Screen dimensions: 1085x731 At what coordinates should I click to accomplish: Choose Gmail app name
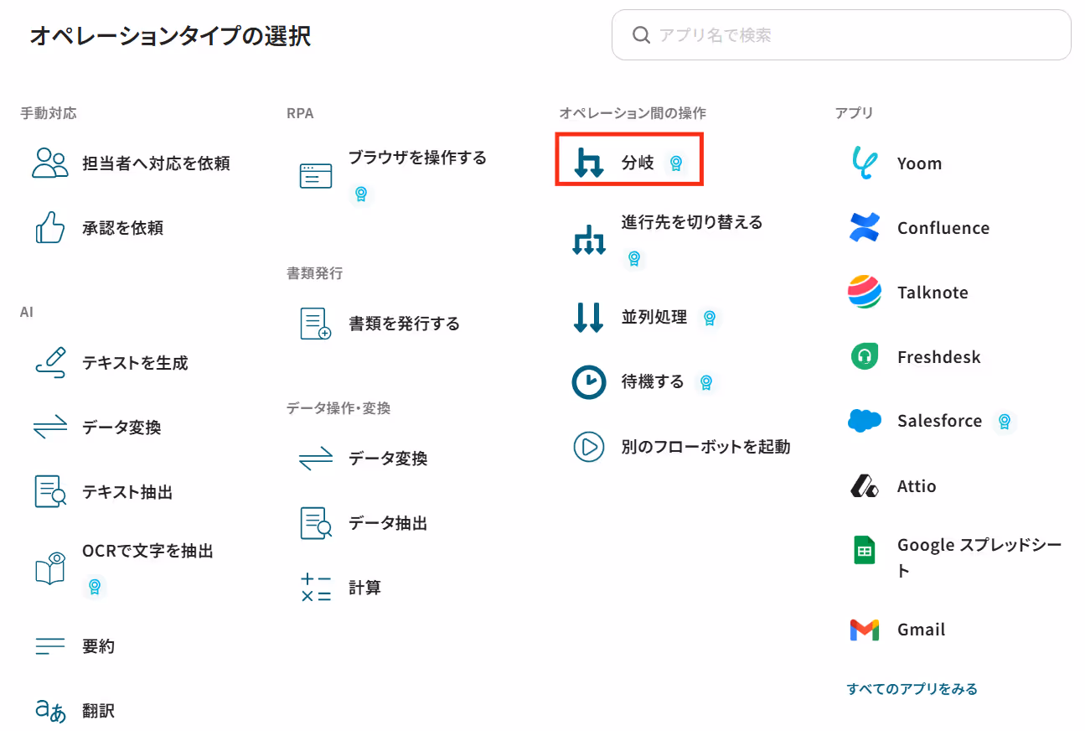pyautogui.click(x=921, y=630)
